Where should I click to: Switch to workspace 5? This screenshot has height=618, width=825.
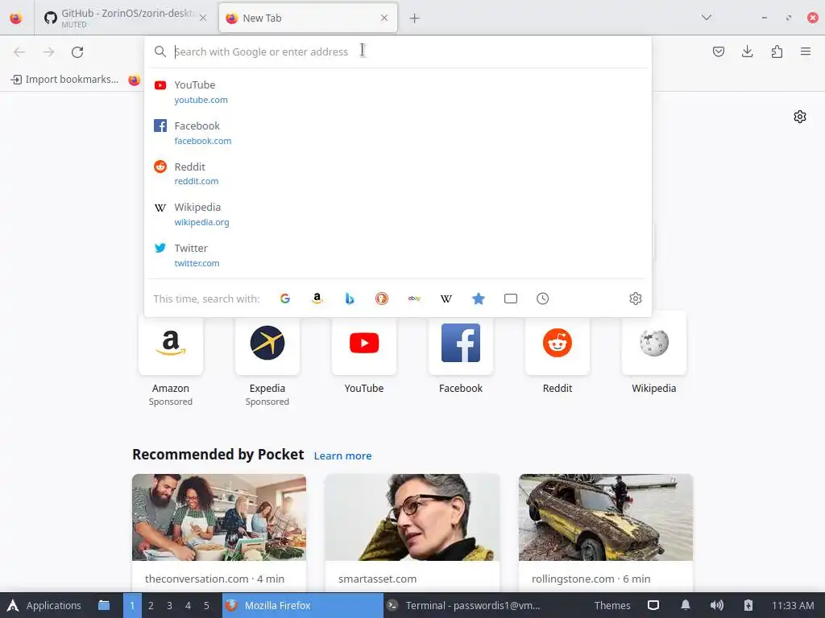[x=206, y=605]
